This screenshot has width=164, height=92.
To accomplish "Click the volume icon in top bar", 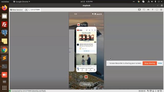I will (152, 2).
